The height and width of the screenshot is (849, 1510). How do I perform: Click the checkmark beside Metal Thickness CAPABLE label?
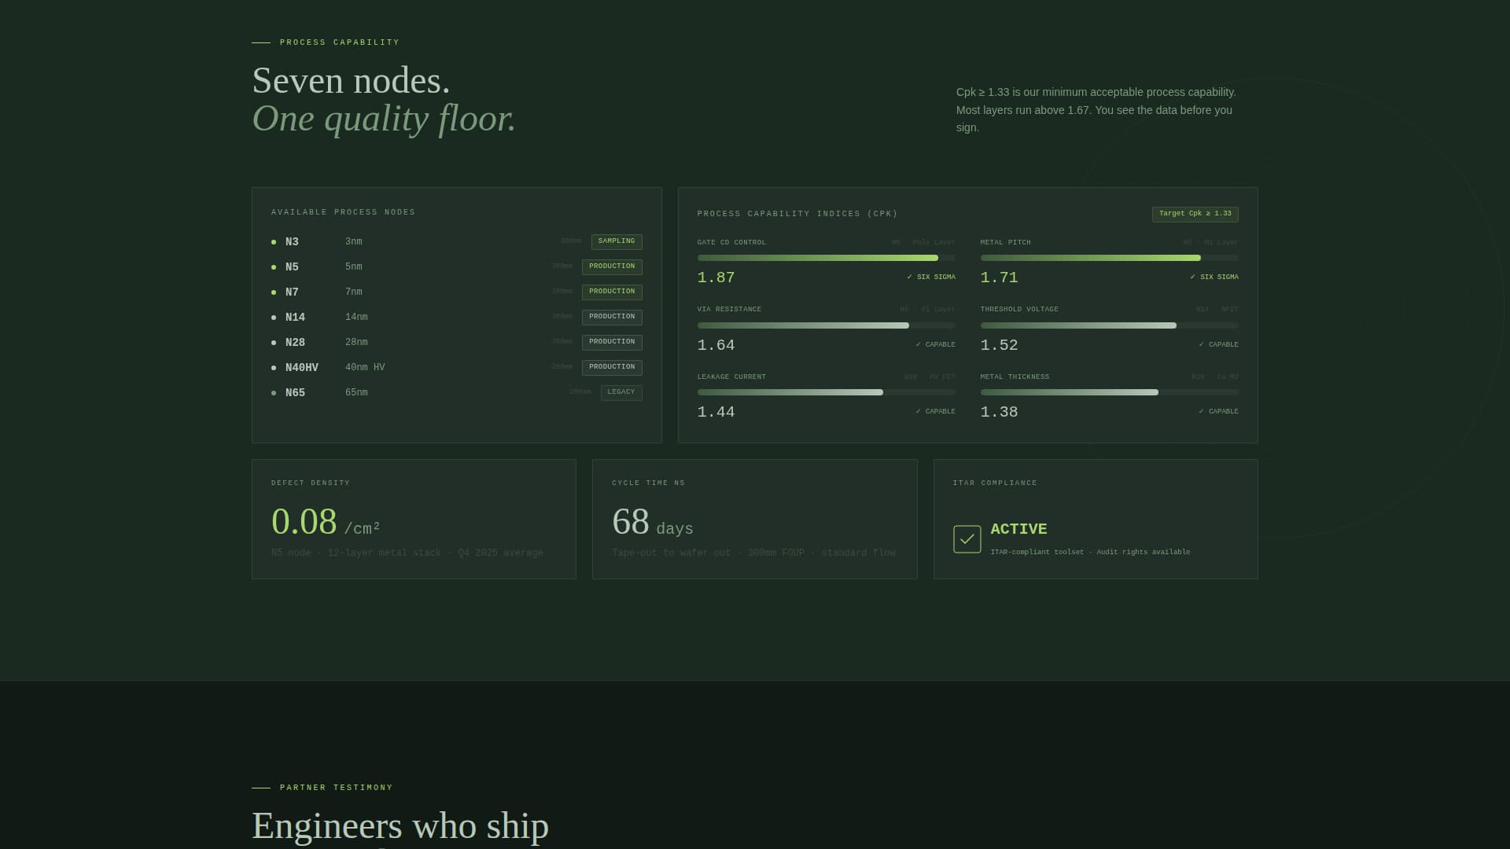pos(1201,411)
